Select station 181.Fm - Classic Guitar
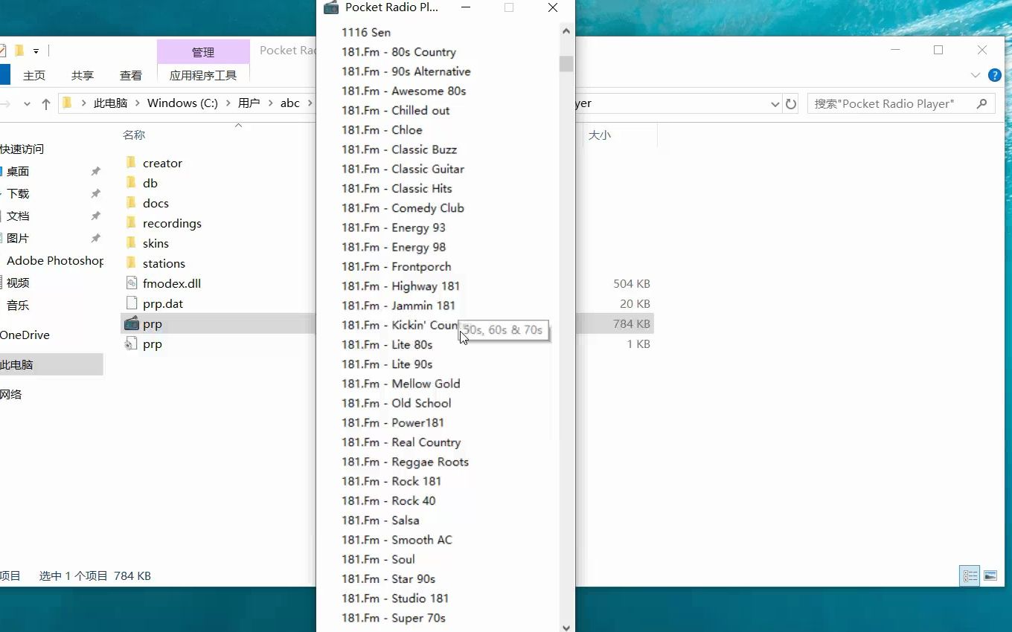 403,169
